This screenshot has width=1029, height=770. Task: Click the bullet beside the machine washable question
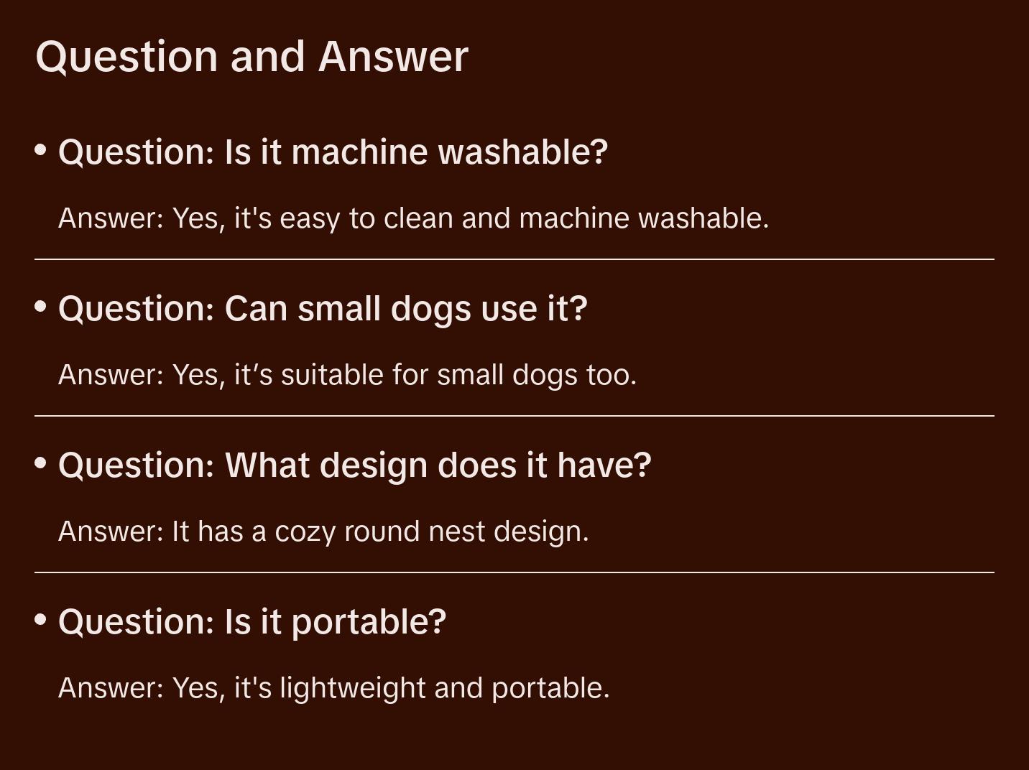click(x=41, y=150)
